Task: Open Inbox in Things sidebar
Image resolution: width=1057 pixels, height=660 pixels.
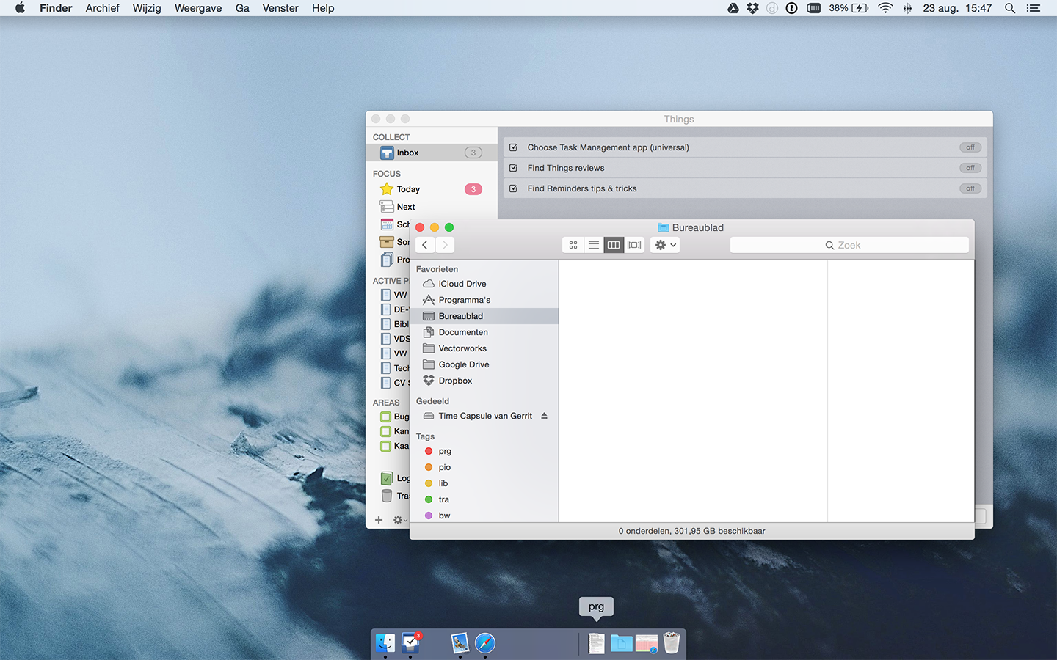Action: point(432,153)
